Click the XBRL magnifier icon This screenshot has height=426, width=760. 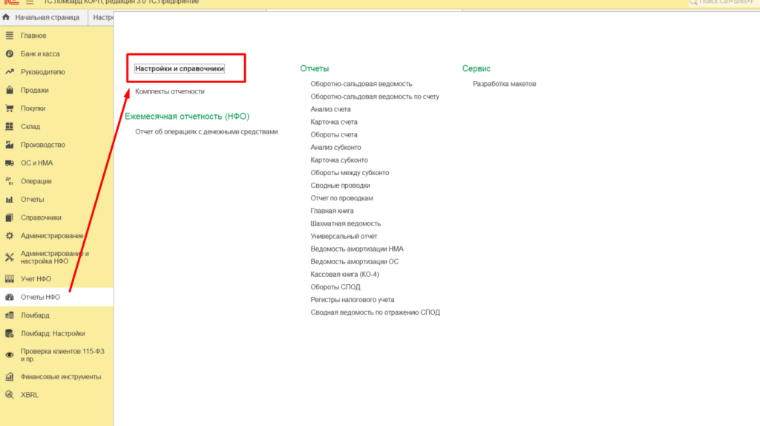(x=10, y=395)
